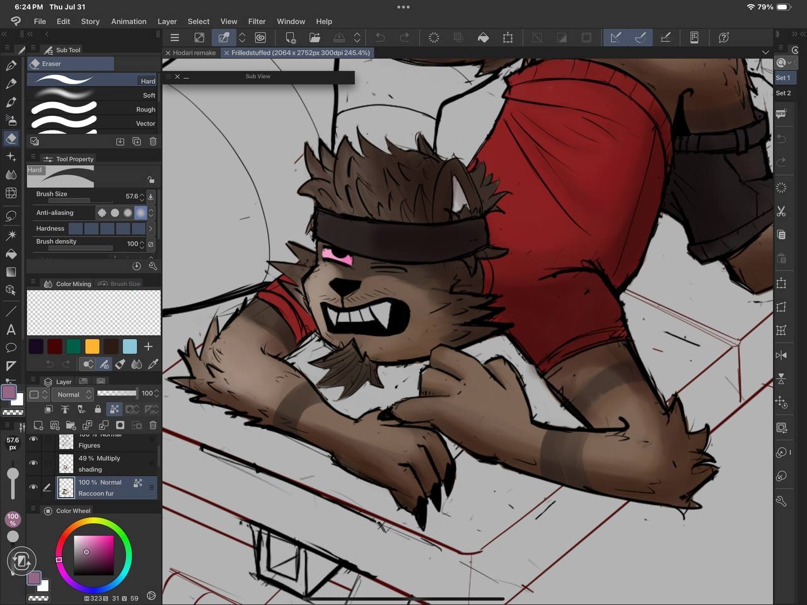Screen dimensions: 807x605
Task: Toggle the Lock Layer icon
Action: tap(98, 410)
